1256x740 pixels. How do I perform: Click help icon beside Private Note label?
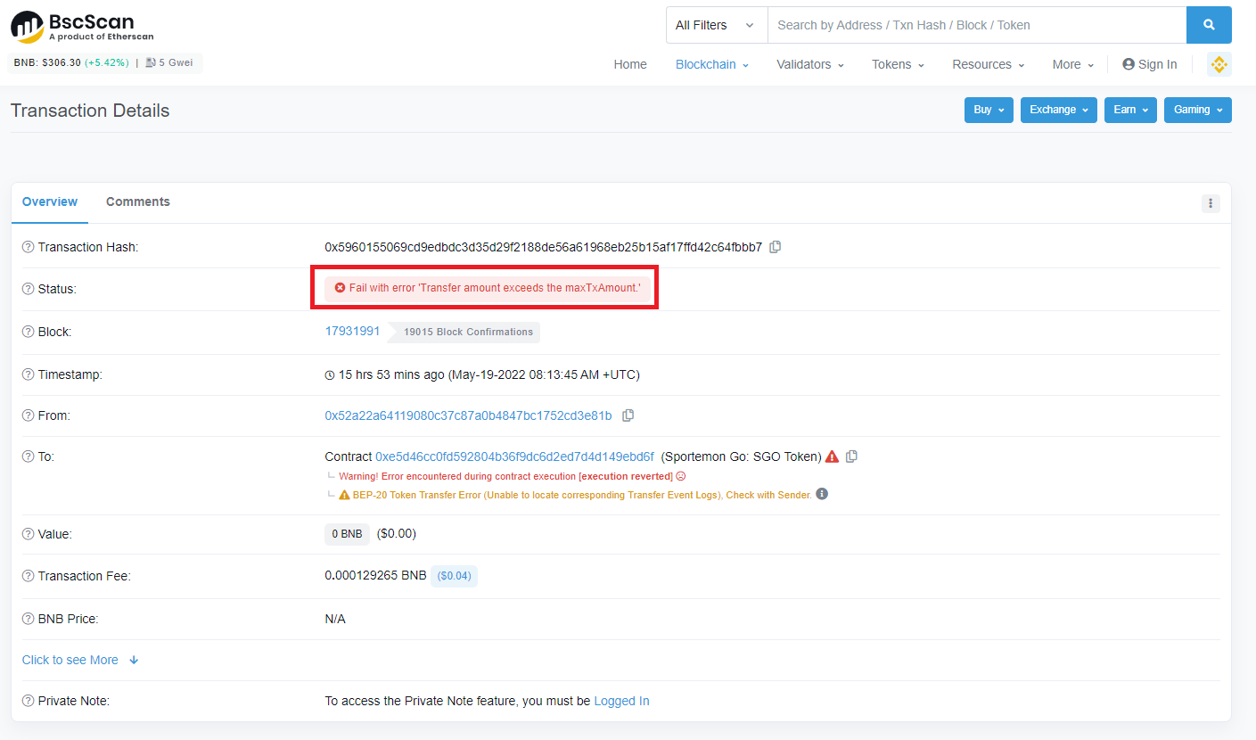28,701
